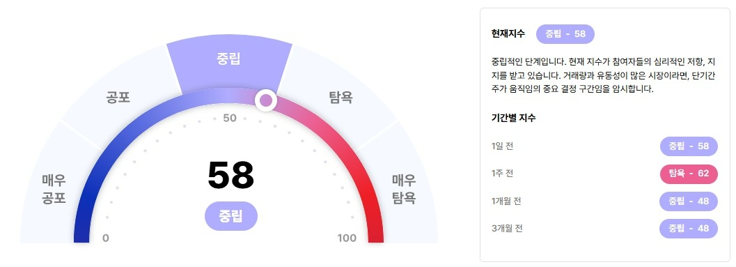Click the gauge needle circle marker
The width and height of the screenshot is (736, 267).
pyautogui.click(x=266, y=100)
